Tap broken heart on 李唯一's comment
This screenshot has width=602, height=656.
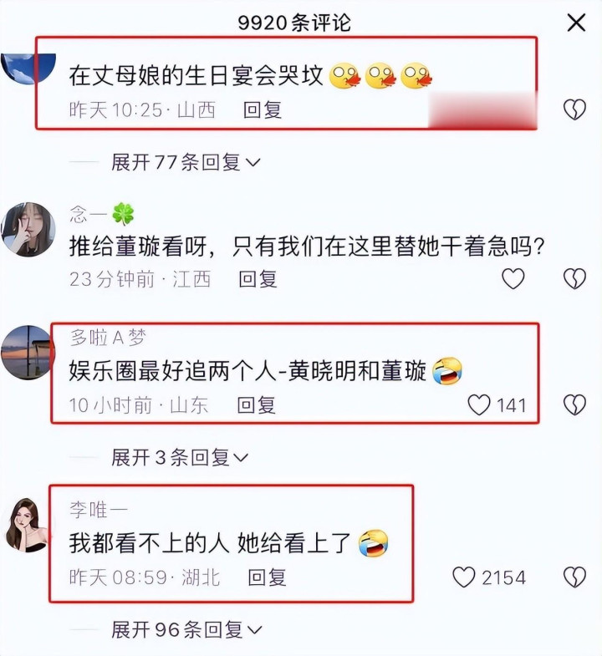click(x=574, y=577)
